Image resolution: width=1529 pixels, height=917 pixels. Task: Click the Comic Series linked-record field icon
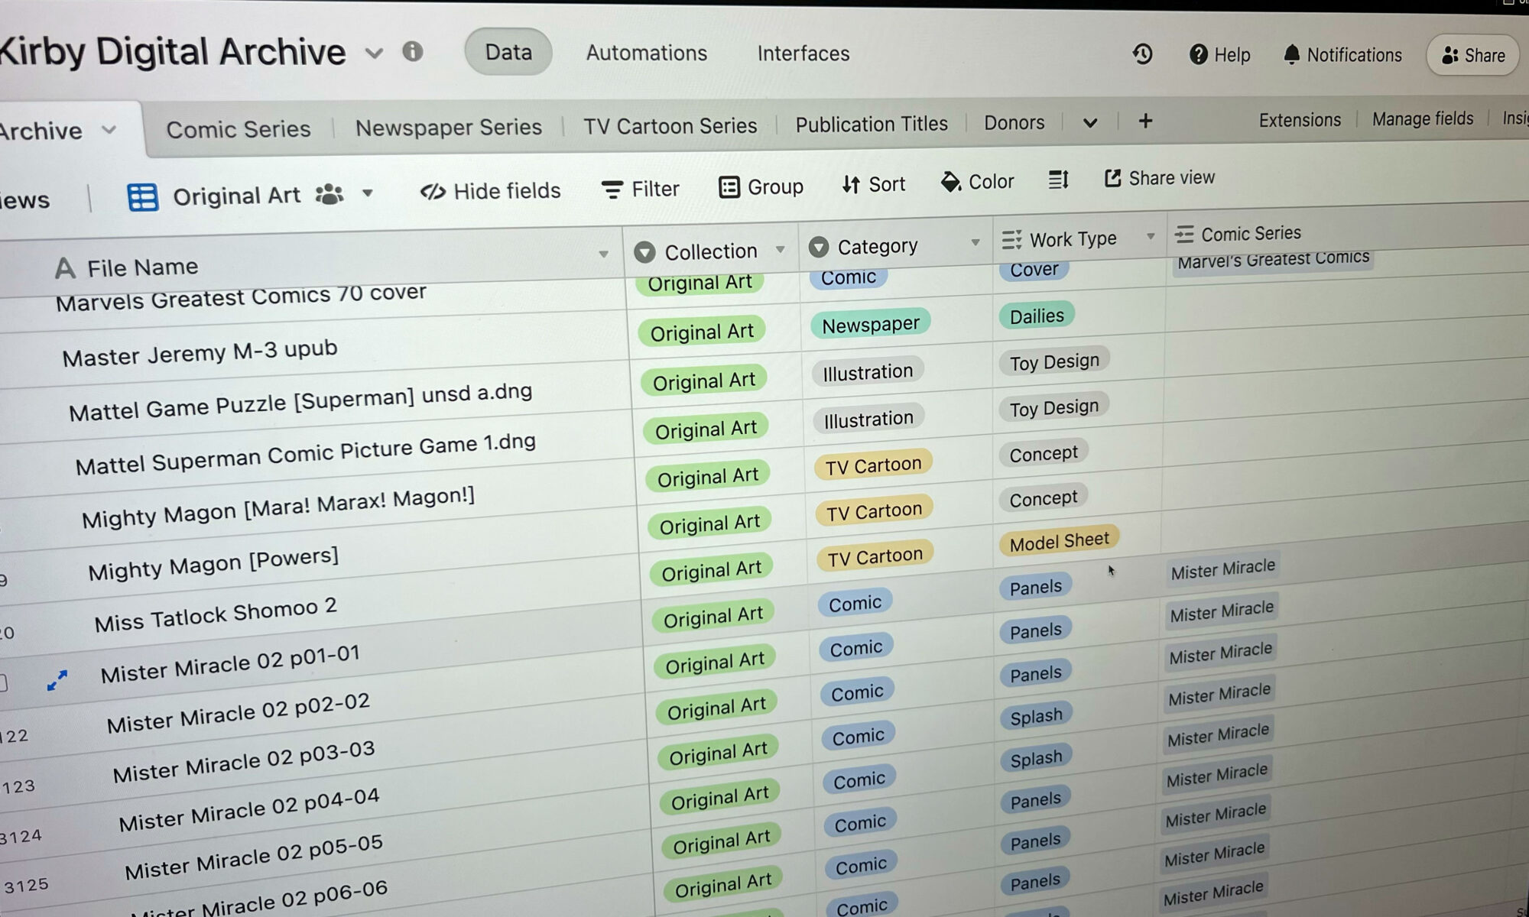(x=1184, y=235)
